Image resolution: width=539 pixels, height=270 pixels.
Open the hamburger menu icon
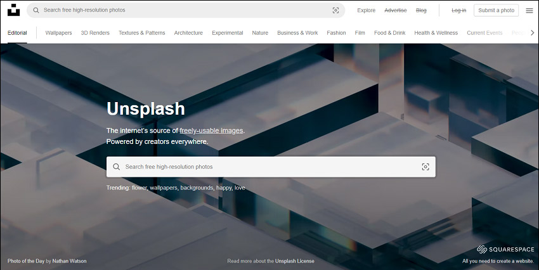tap(529, 10)
